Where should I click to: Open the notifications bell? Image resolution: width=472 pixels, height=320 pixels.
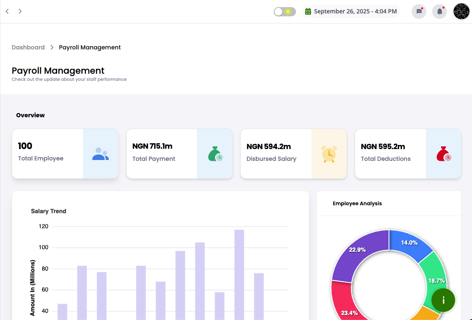[x=439, y=12]
